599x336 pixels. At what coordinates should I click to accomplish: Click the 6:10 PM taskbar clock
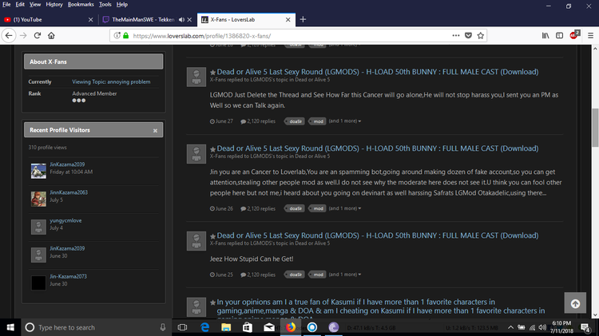561,327
